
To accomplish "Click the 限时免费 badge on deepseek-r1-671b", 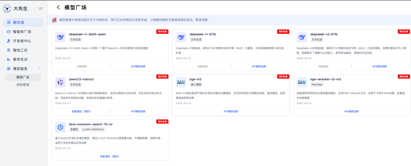I will [x=283, y=31].
